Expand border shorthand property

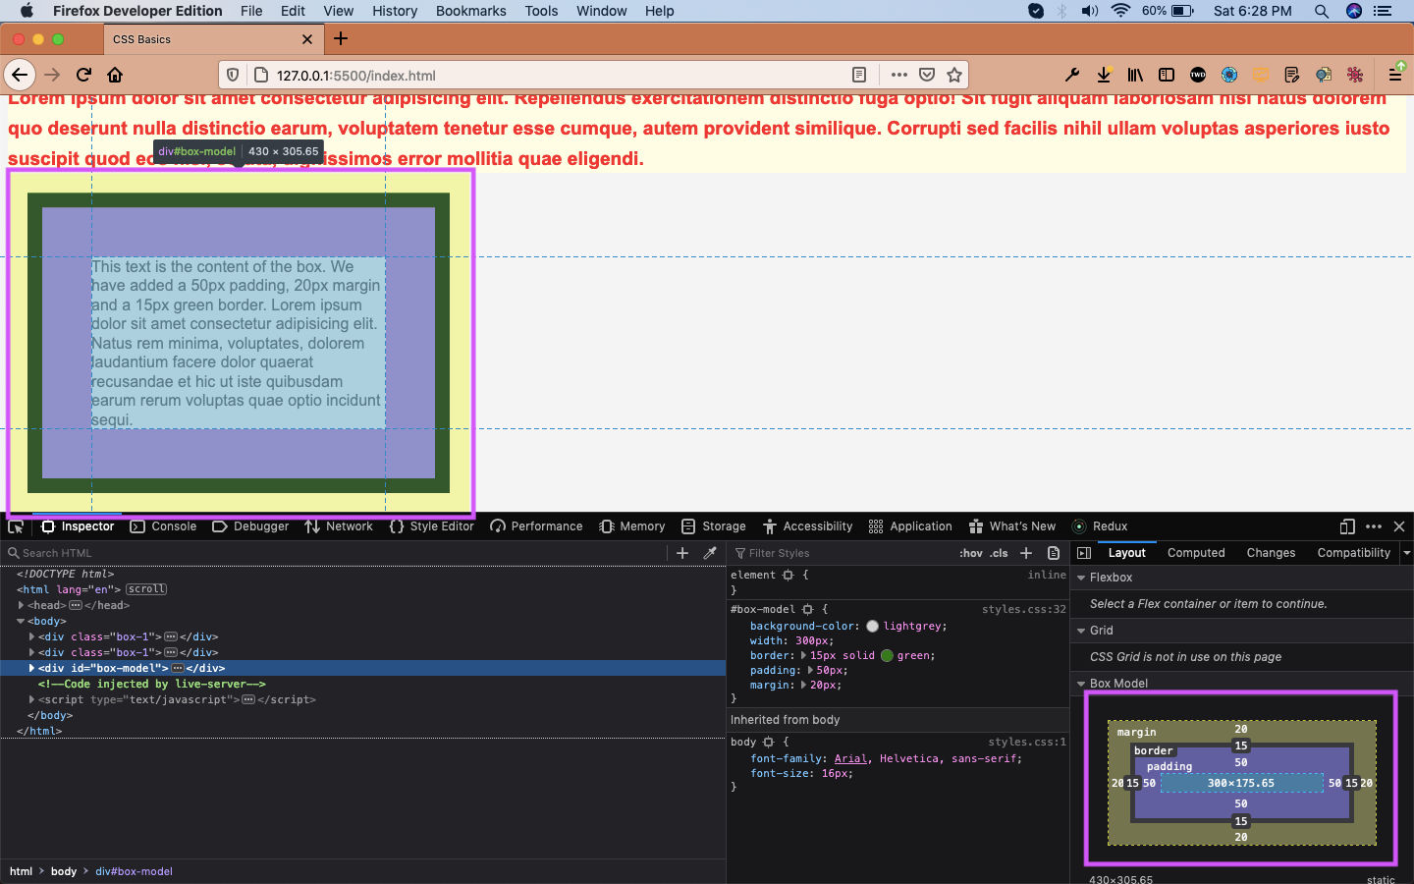(x=803, y=655)
